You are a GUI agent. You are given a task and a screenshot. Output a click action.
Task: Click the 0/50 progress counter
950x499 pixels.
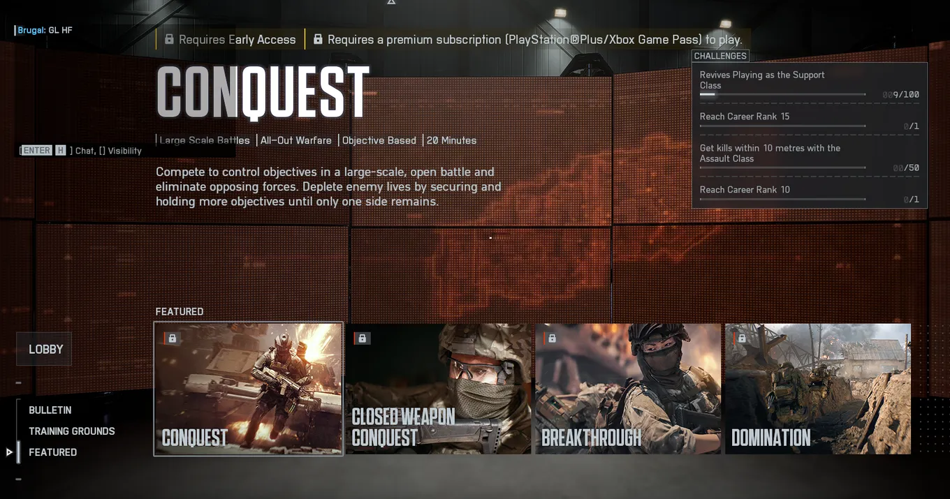[906, 168]
